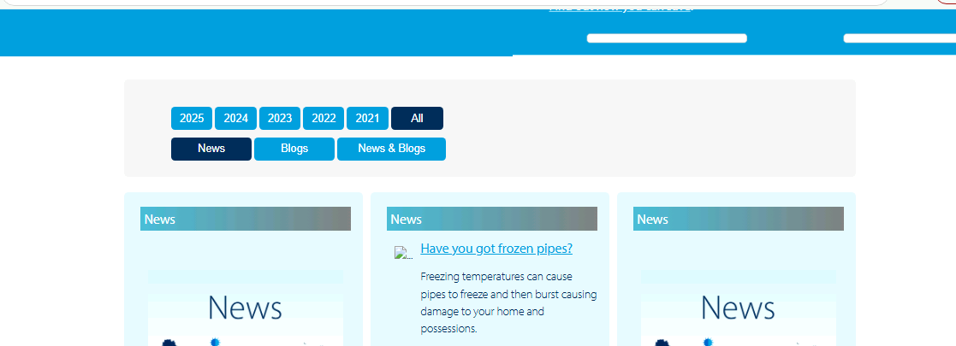Open the News thumbnail in the left card
The image size is (956, 346).
pyautogui.click(x=245, y=308)
